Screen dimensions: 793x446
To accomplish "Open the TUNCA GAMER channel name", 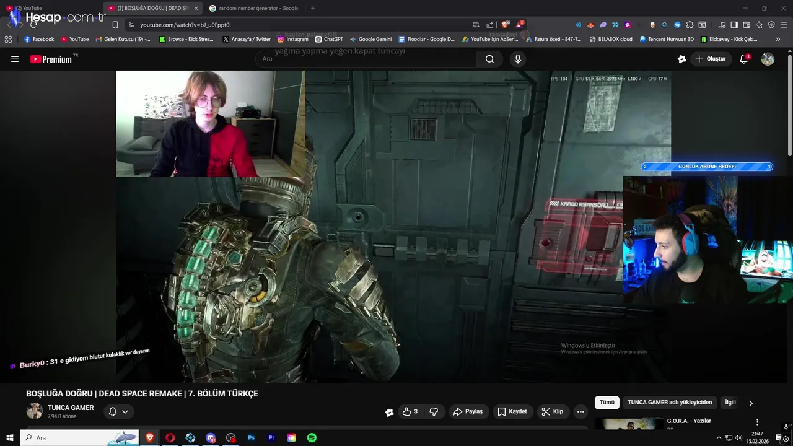I will coord(71,408).
